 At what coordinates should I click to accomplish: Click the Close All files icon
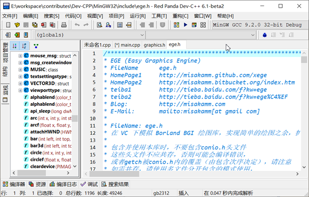[x=53, y=25]
